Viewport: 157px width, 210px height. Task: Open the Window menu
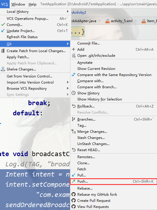(x=18, y=4)
